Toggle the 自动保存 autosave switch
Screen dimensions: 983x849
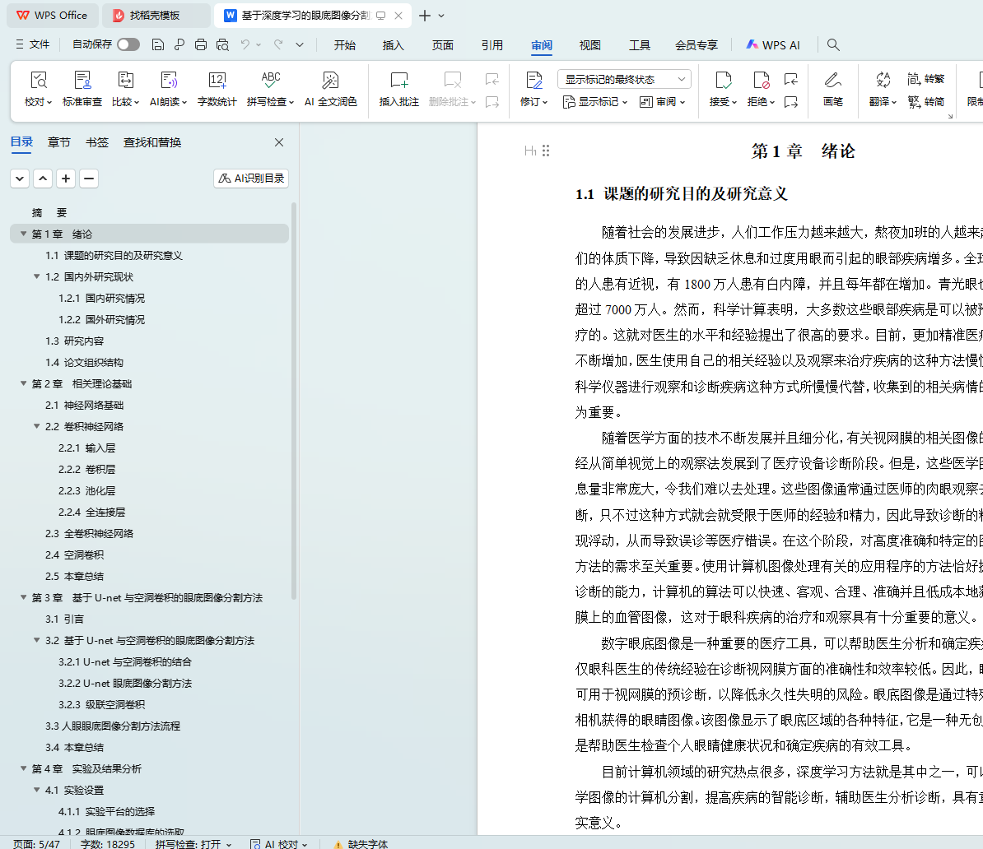(128, 44)
